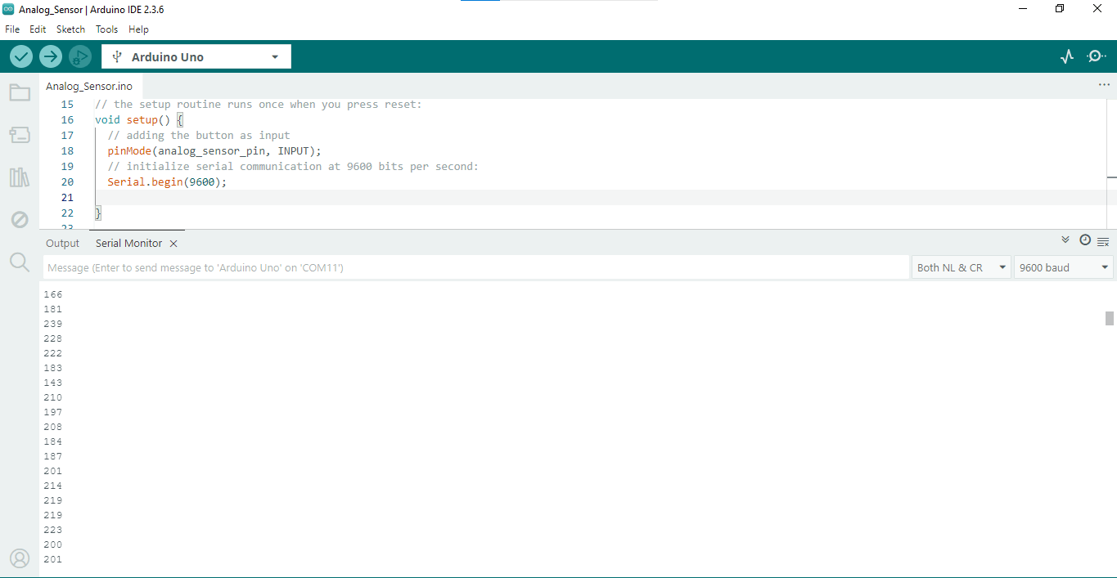1117x578 pixels.
Task: Toggle the Serial Monitor icon in the toolbar
Action: [x=1096, y=56]
